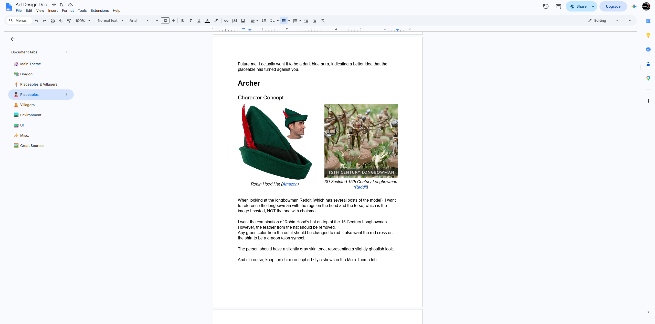This screenshot has width=655, height=324.
Task: Open the Arial font dropdown
Action: point(139,20)
